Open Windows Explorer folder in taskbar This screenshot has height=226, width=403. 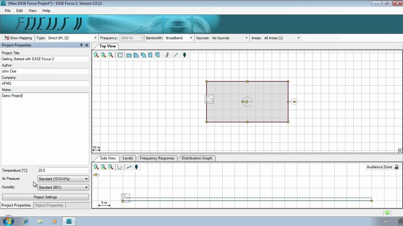tap(40, 221)
